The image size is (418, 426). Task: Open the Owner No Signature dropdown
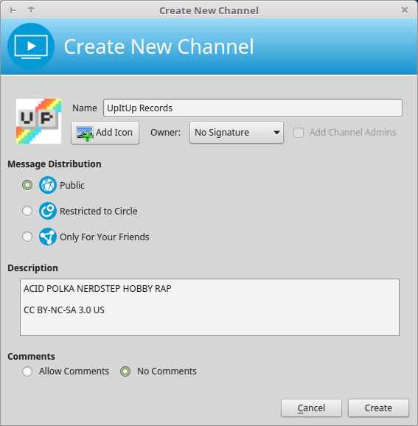pos(237,133)
